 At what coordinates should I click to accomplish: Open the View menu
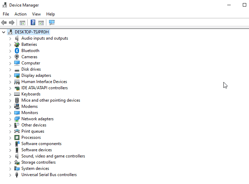(x=36, y=14)
